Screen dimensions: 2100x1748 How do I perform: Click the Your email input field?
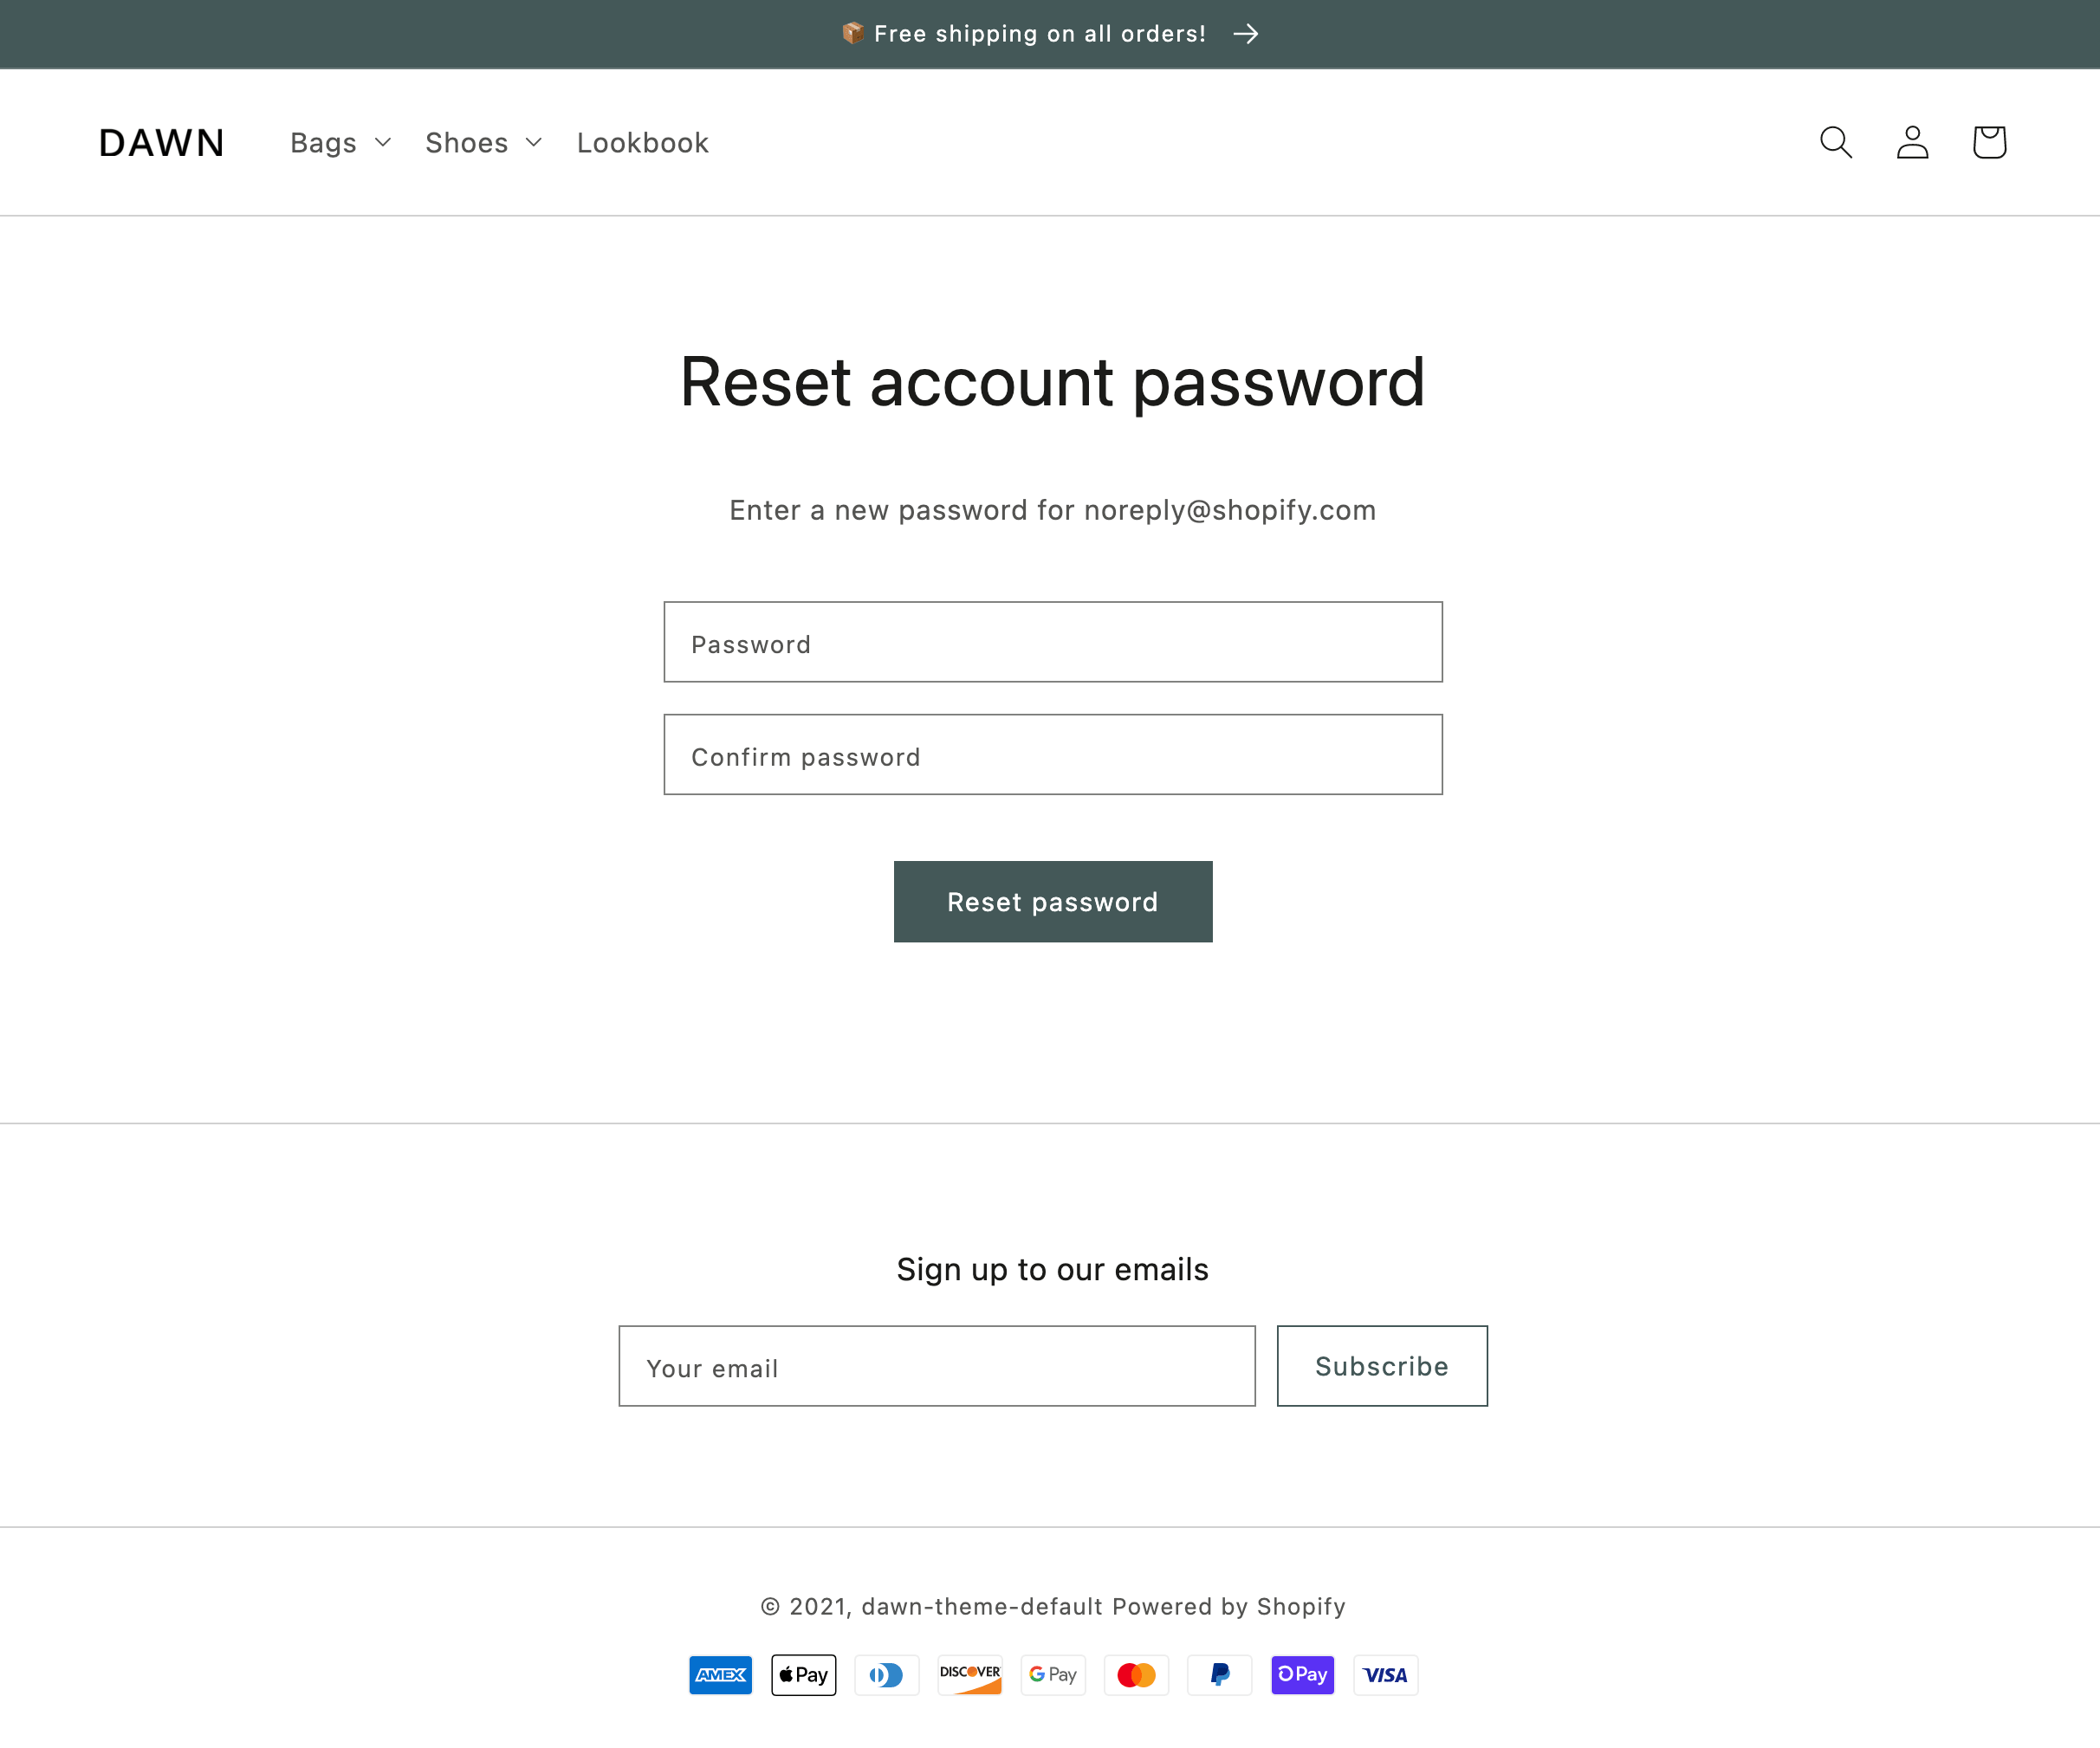coord(937,1366)
